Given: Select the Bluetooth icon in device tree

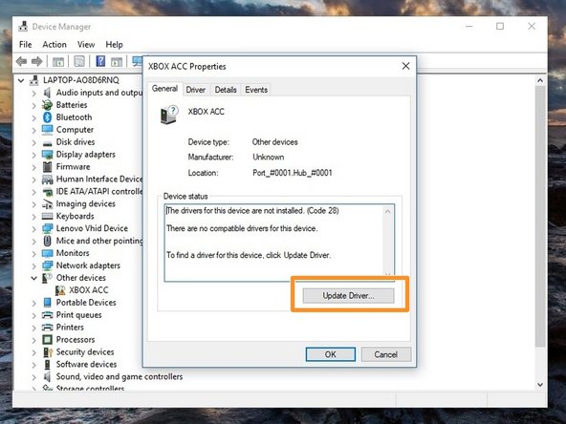Looking at the screenshot, I should click(47, 117).
